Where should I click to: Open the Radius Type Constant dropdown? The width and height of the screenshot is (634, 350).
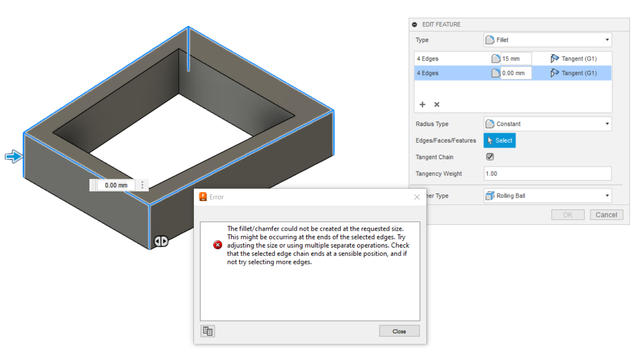[547, 124]
